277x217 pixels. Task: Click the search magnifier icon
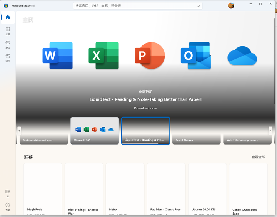(199, 6)
